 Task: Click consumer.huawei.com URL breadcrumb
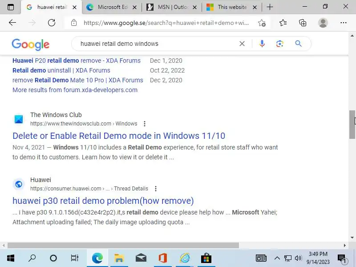click(89, 188)
